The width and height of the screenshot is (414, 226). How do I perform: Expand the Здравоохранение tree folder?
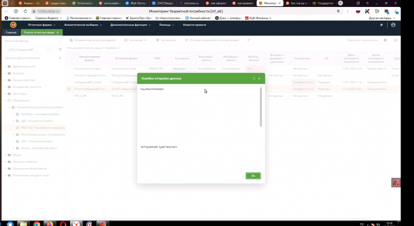[x=5, y=67]
